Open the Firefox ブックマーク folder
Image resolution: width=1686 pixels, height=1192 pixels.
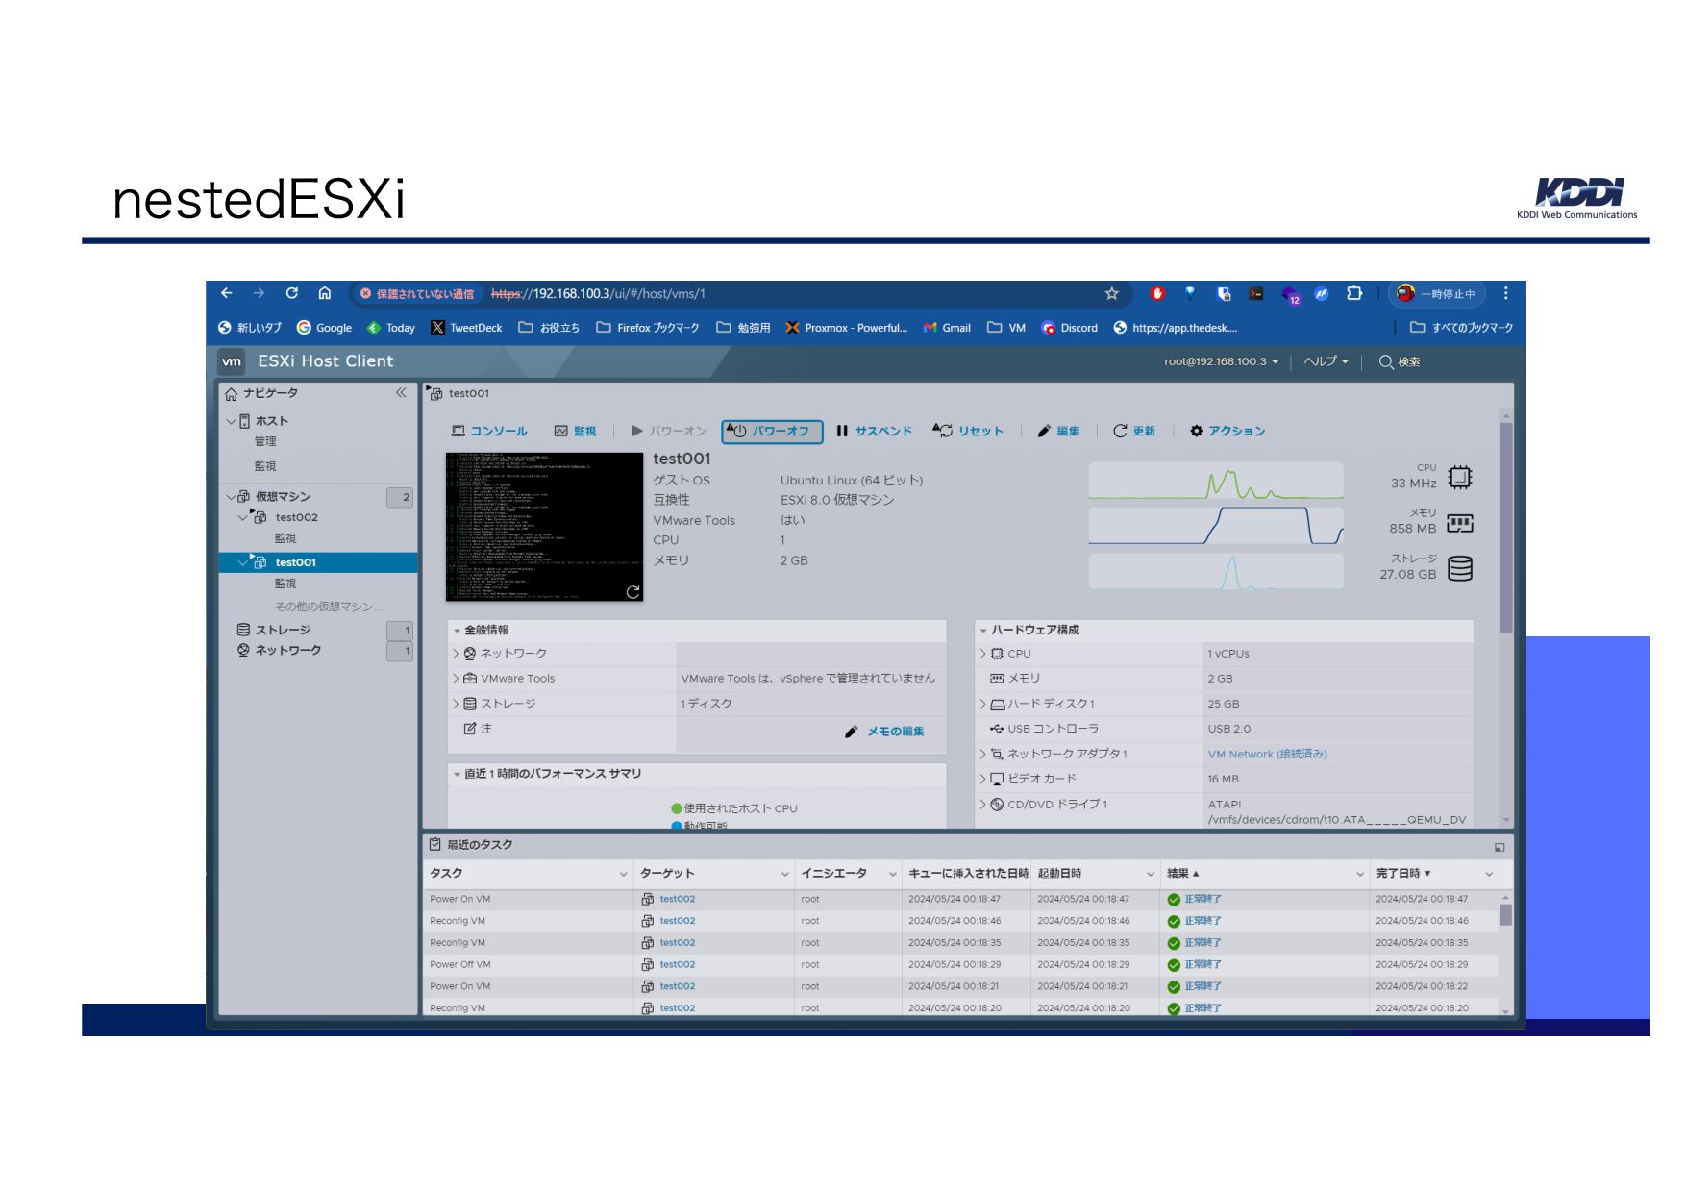(648, 328)
